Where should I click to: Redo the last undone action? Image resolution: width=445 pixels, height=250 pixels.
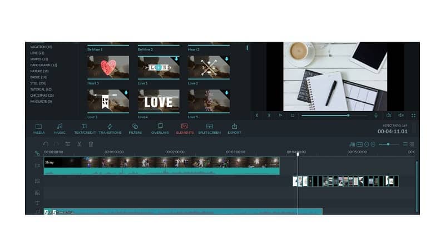pyautogui.click(x=57, y=144)
